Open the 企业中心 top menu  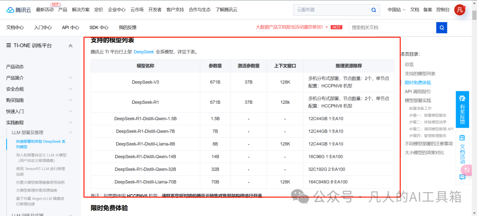tap(117, 10)
